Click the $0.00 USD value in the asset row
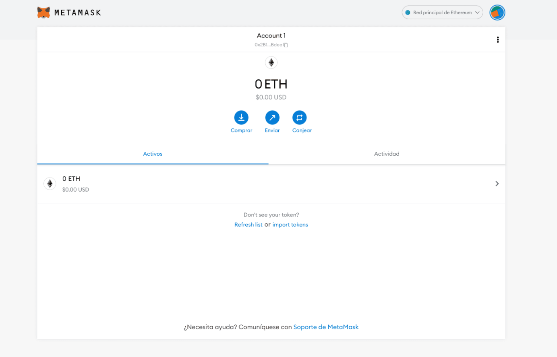The height and width of the screenshot is (357, 557). click(x=76, y=190)
